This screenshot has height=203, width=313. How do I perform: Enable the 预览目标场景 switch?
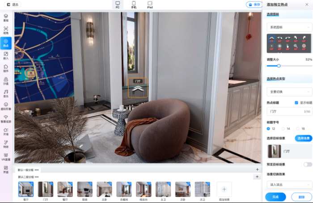click(x=308, y=164)
